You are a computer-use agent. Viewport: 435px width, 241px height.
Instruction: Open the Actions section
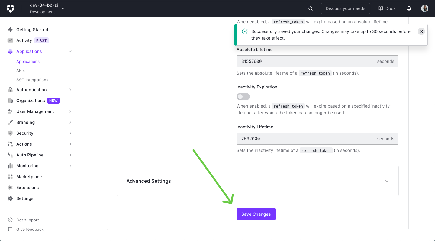(x=24, y=144)
